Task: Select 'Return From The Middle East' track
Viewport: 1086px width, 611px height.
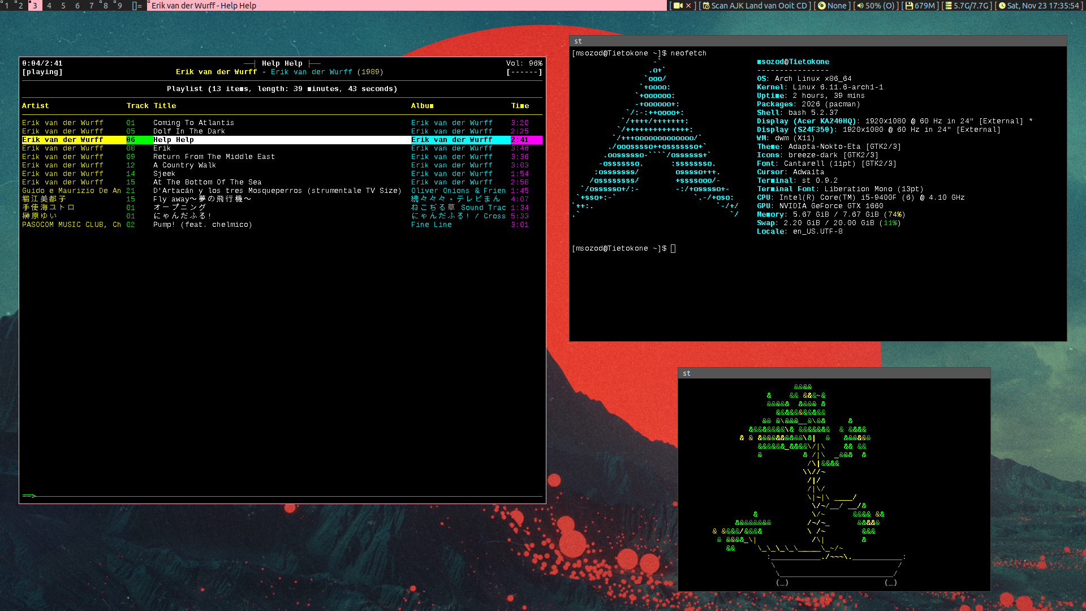Action: pos(282,157)
